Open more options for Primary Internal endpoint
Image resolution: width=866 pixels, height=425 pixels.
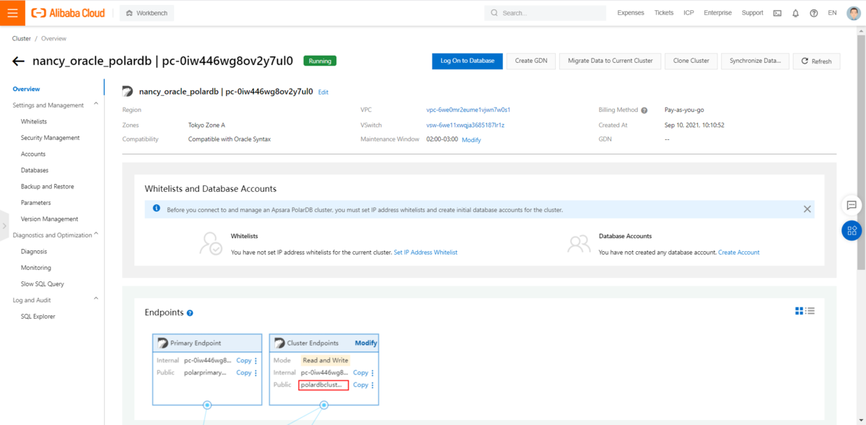coord(255,361)
